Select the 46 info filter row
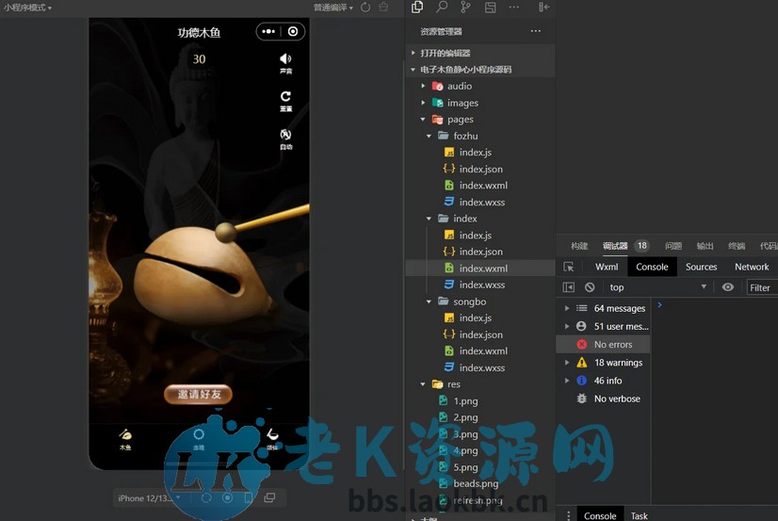Viewport: 778px width, 521px height. pos(604,381)
